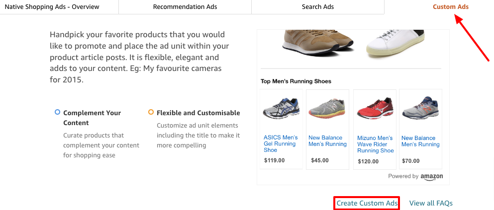Click the red Mizuno shoe thumbnail
This screenshot has height=210, width=494.
pos(375,109)
